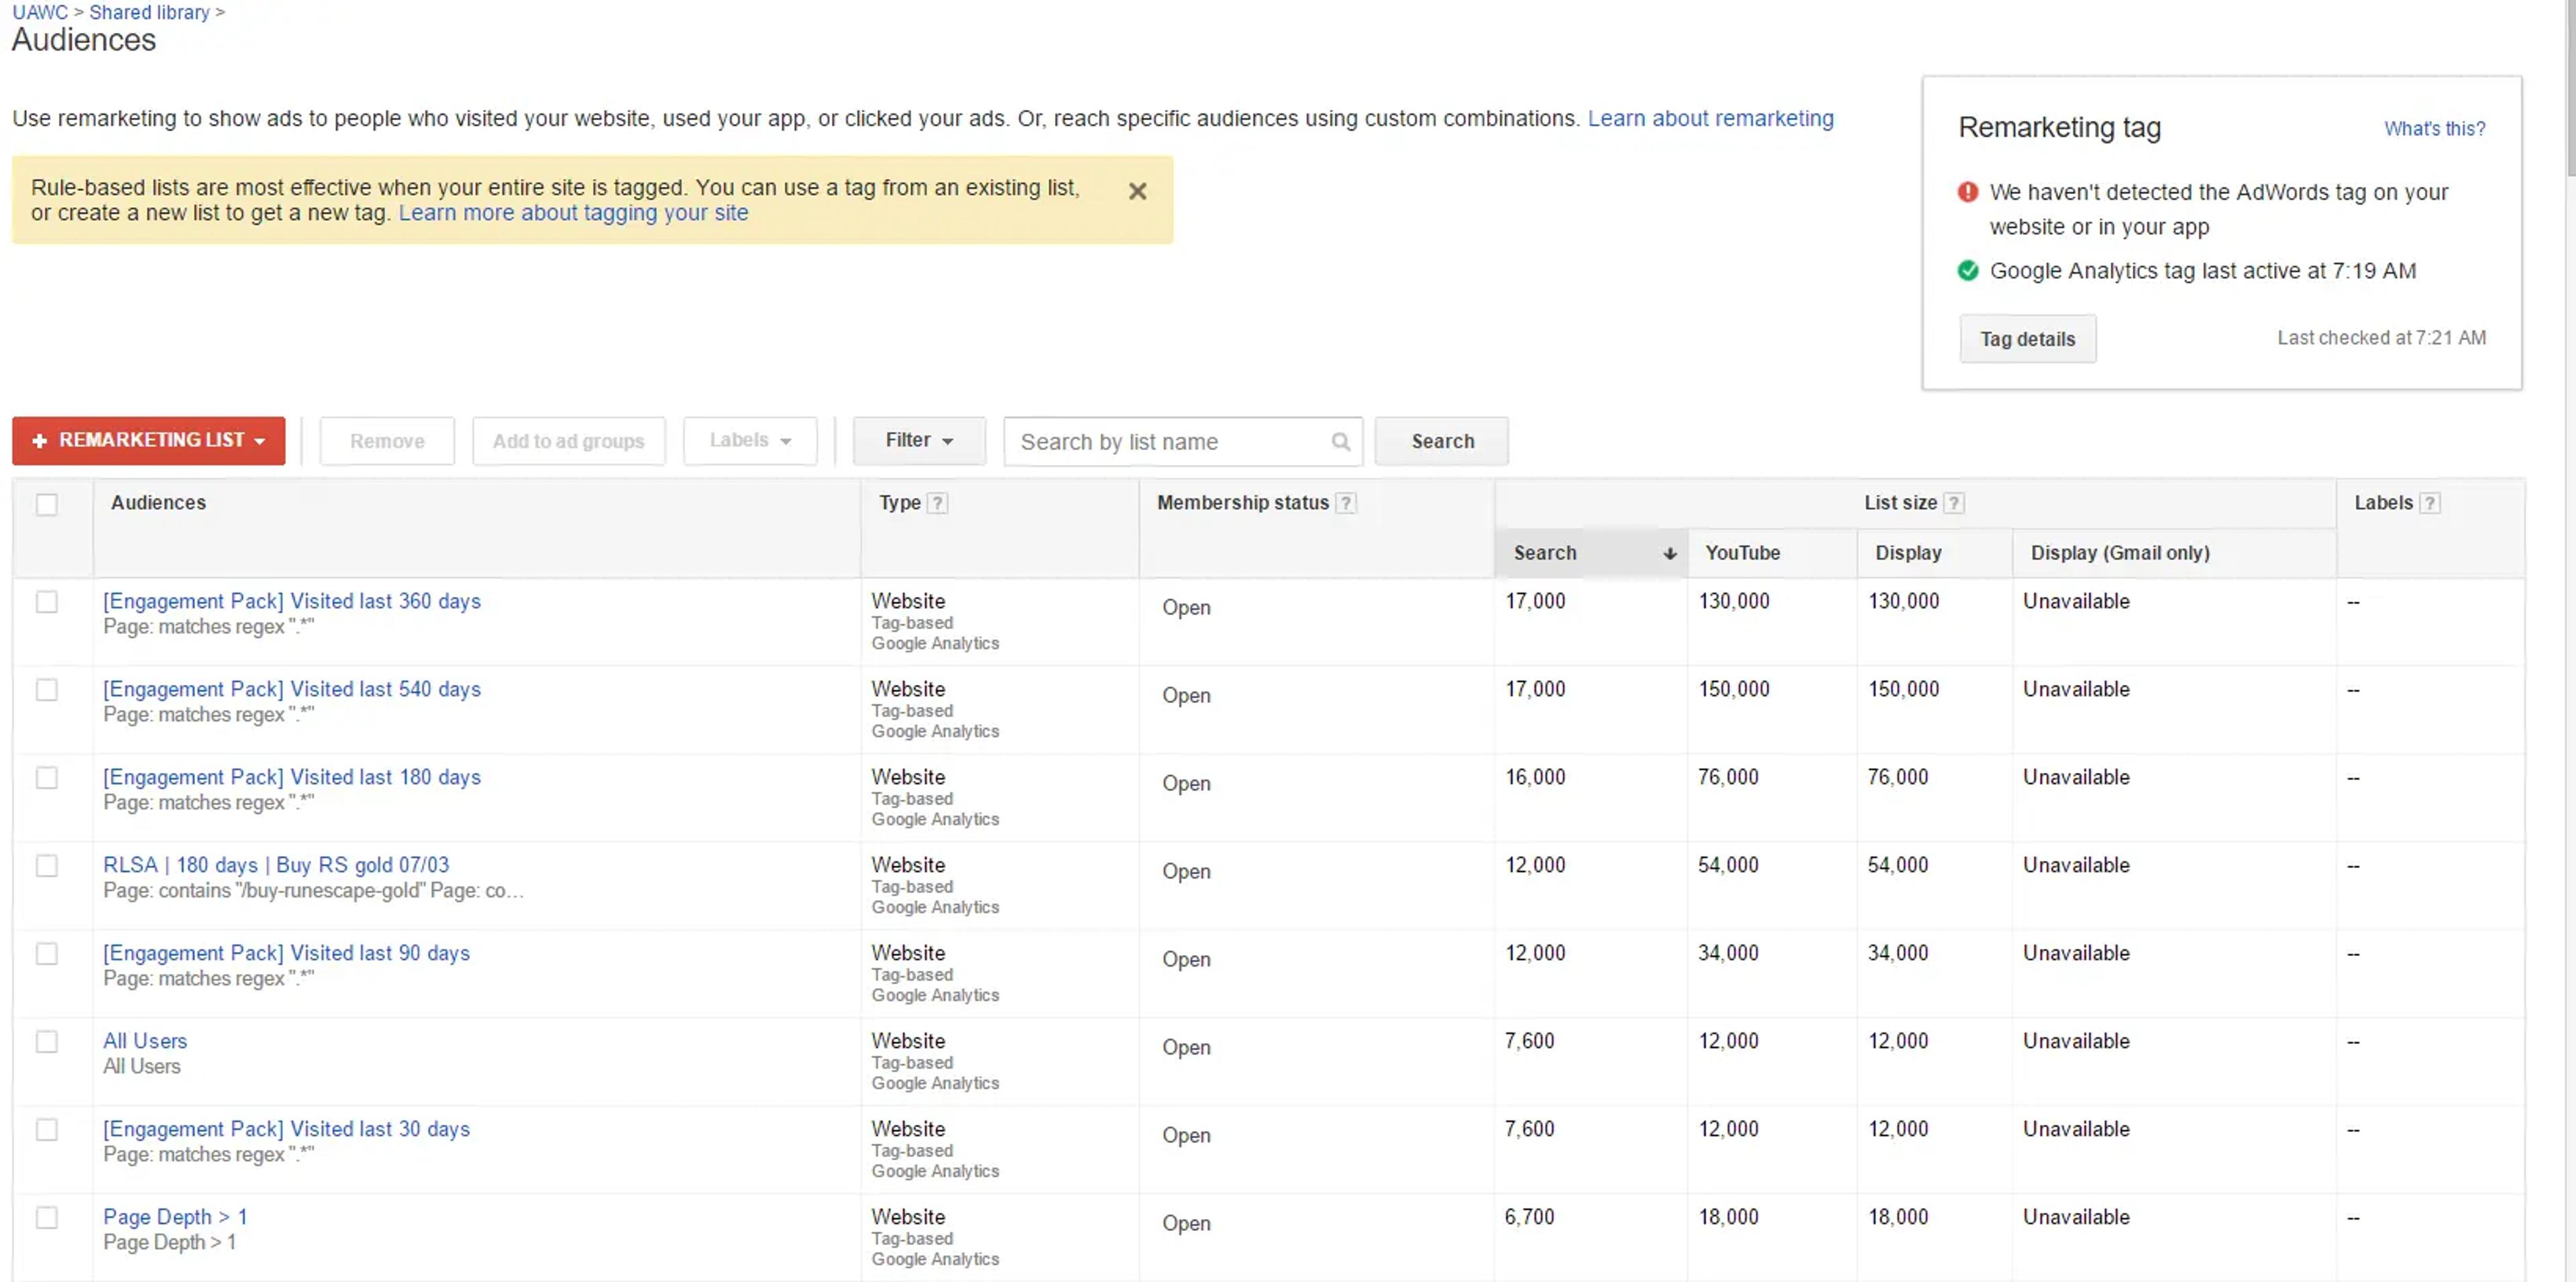
Task: Open Tag details button
Action: coord(2027,339)
